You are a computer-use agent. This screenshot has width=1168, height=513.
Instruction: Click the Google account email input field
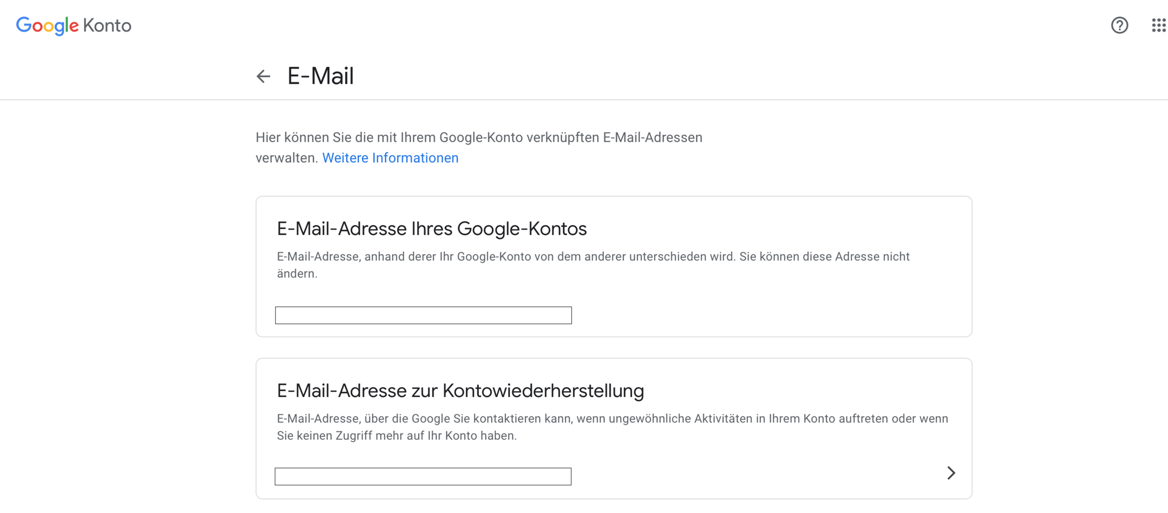click(x=423, y=315)
